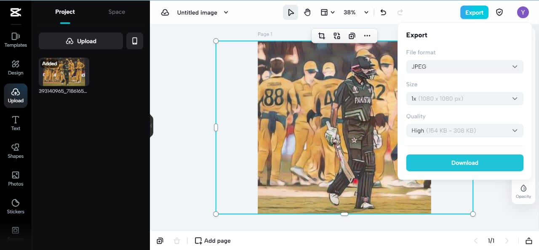Viewport: 539px width, 250px height.
Task: Click the uploaded file name 393140965_7186165
Action: pos(63,91)
